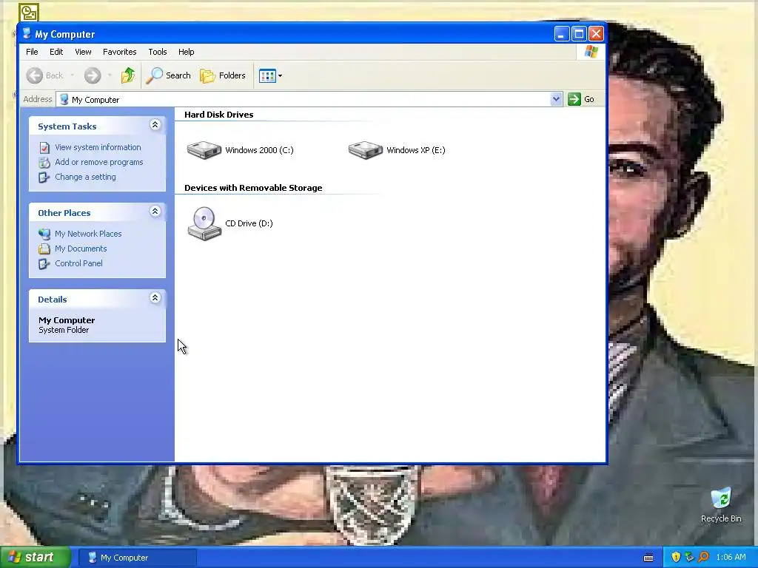Close the My Computer window
The height and width of the screenshot is (568, 758).
click(x=596, y=34)
